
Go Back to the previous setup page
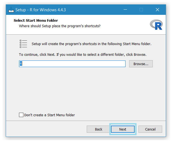click(99, 129)
